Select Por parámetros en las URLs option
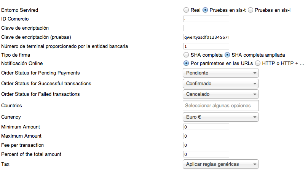This screenshot has height=173, width=308. click(186, 63)
